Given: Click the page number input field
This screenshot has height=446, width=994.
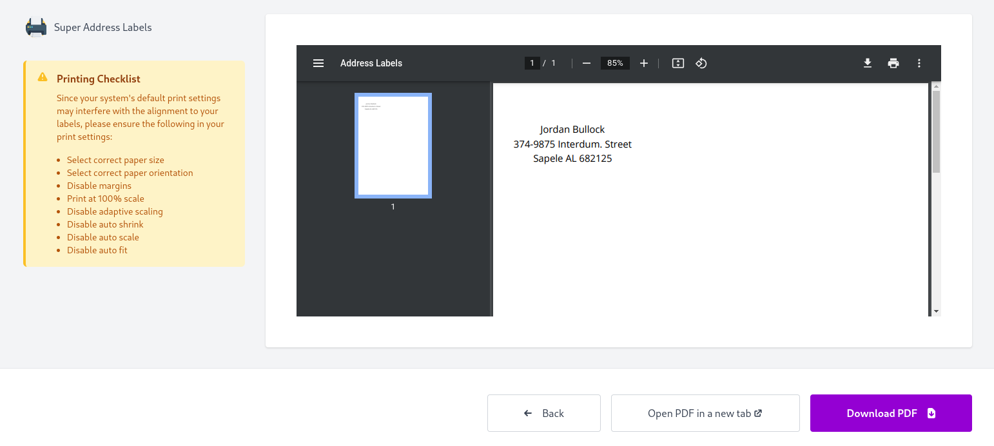Looking at the screenshot, I should click(x=532, y=63).
